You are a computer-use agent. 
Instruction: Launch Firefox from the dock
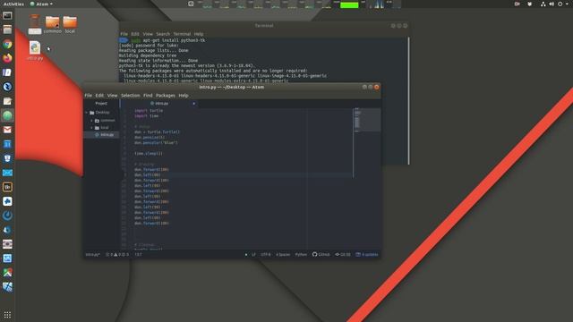[x=7, y=58]
